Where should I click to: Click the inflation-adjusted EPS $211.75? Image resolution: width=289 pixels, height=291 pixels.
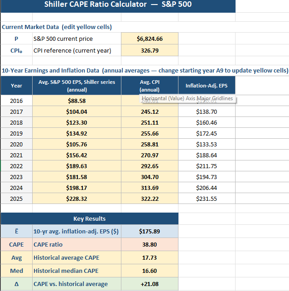207,166
